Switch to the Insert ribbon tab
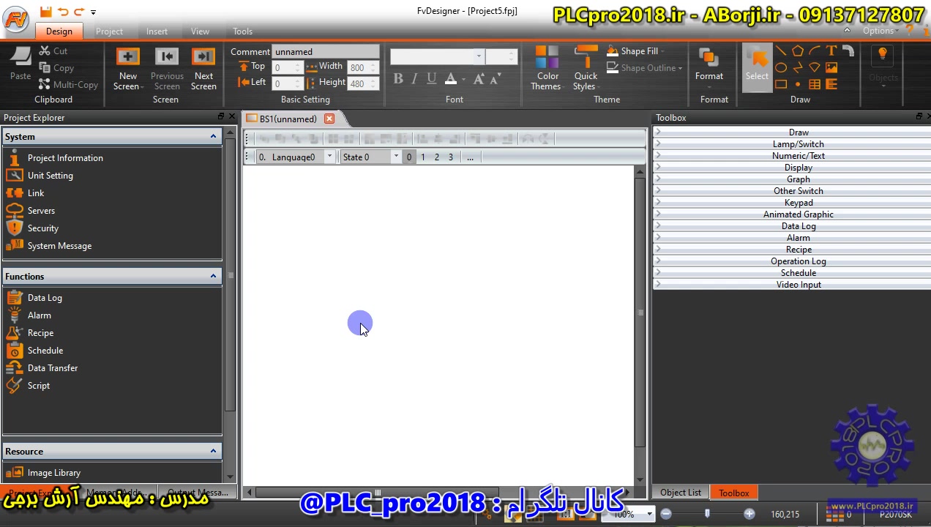This screenshot has width=931, height=527. coord(157,31)
